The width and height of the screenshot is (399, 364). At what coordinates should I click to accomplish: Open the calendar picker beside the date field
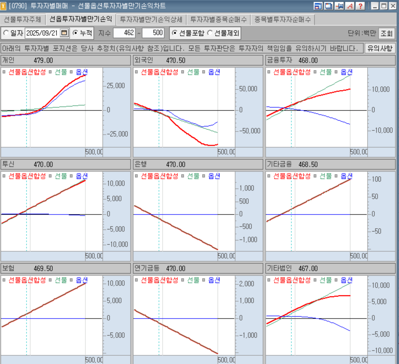coord(64,33)
